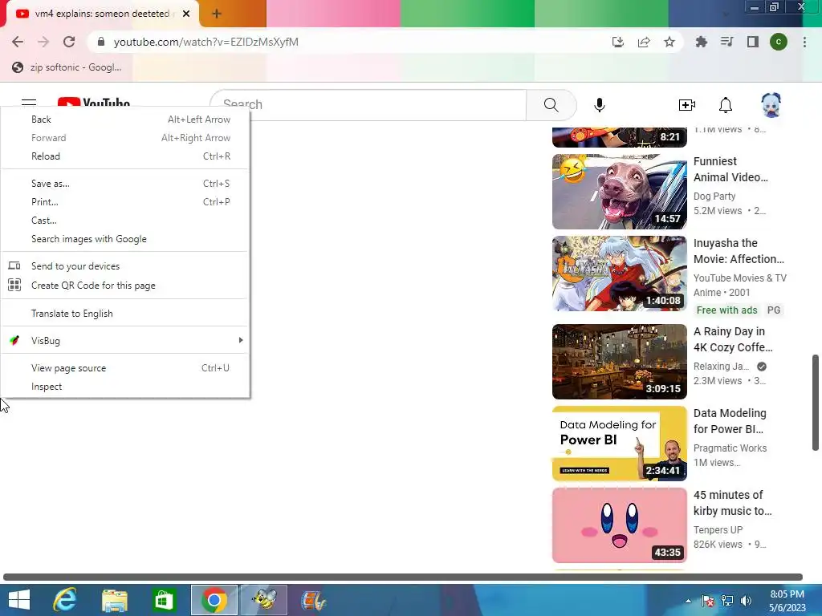This screenshot has width=822, height=616.
Task: Click the '45 minutes of kirby music to...' title
Action: (732, 503)
